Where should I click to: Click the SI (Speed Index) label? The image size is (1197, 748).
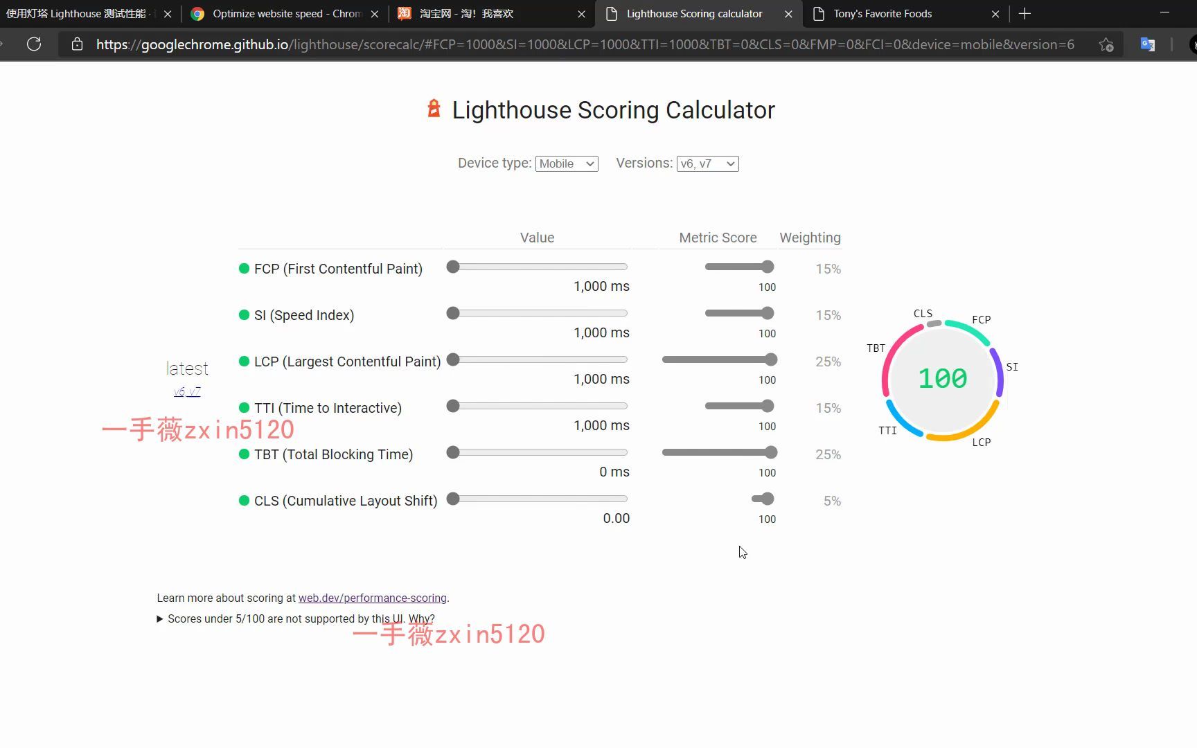point(304,315)
